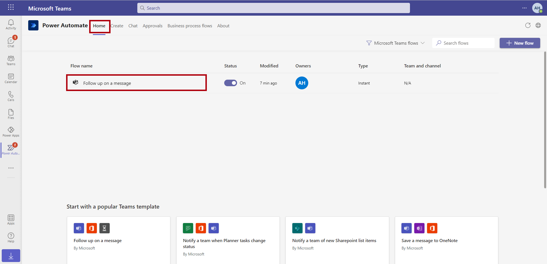Open Activity in the sidebar

[x=11, y=24]
